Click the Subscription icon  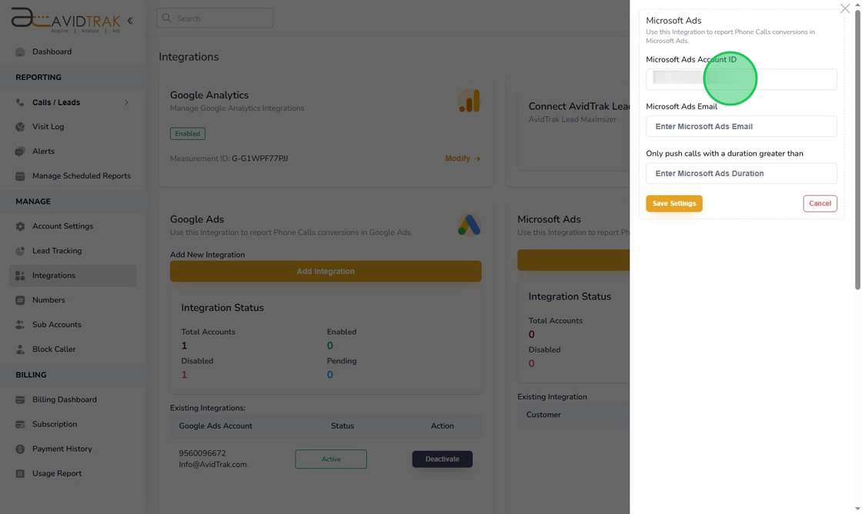point(20,425)
